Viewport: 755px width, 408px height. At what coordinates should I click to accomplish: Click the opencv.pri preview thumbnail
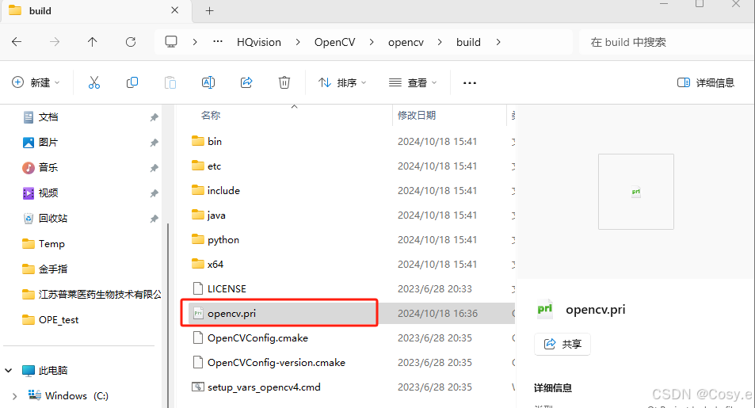tap(636, 192)
